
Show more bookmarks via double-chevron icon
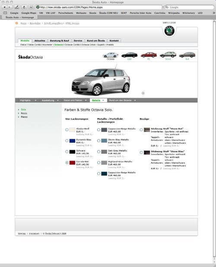pyautogui.click(x=214, y=13)
